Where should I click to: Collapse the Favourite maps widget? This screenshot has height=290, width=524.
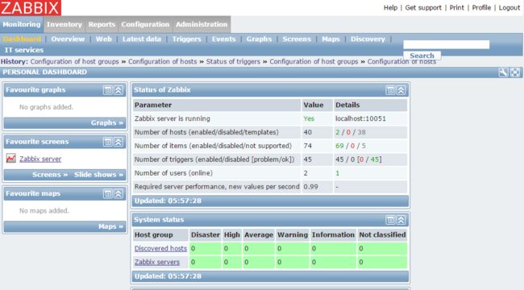click(x=119, y=194)
